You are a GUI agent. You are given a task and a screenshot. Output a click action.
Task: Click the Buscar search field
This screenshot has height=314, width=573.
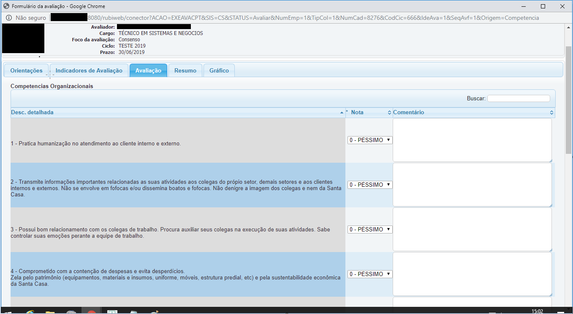click(x=519, y=98)
